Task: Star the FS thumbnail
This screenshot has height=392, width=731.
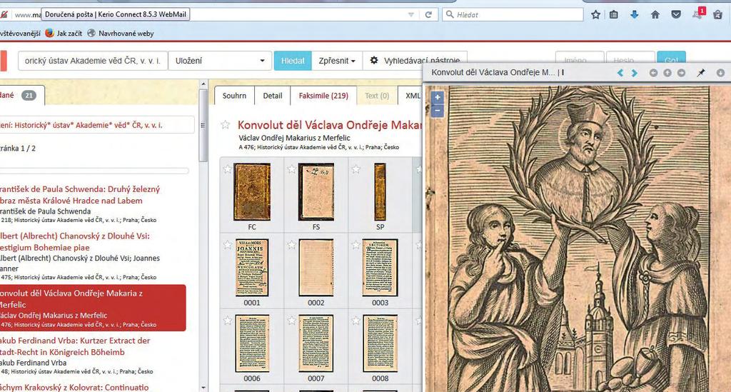Action: [291, 169]
